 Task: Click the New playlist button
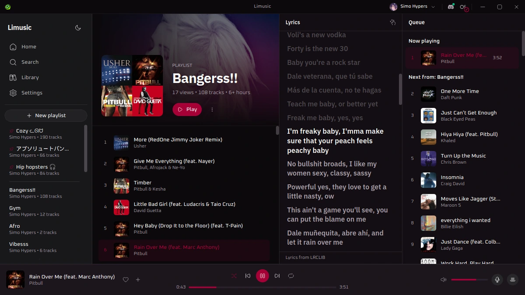[46, 115]
